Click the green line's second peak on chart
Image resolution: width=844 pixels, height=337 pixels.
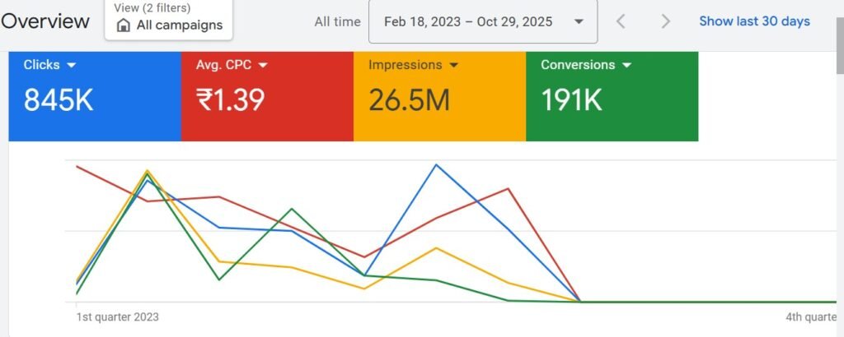point(292,209)
